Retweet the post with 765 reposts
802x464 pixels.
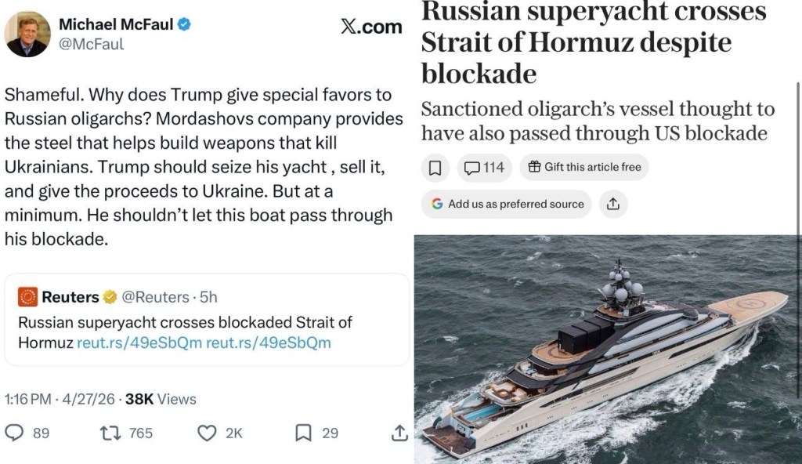[x=109, y=433]
